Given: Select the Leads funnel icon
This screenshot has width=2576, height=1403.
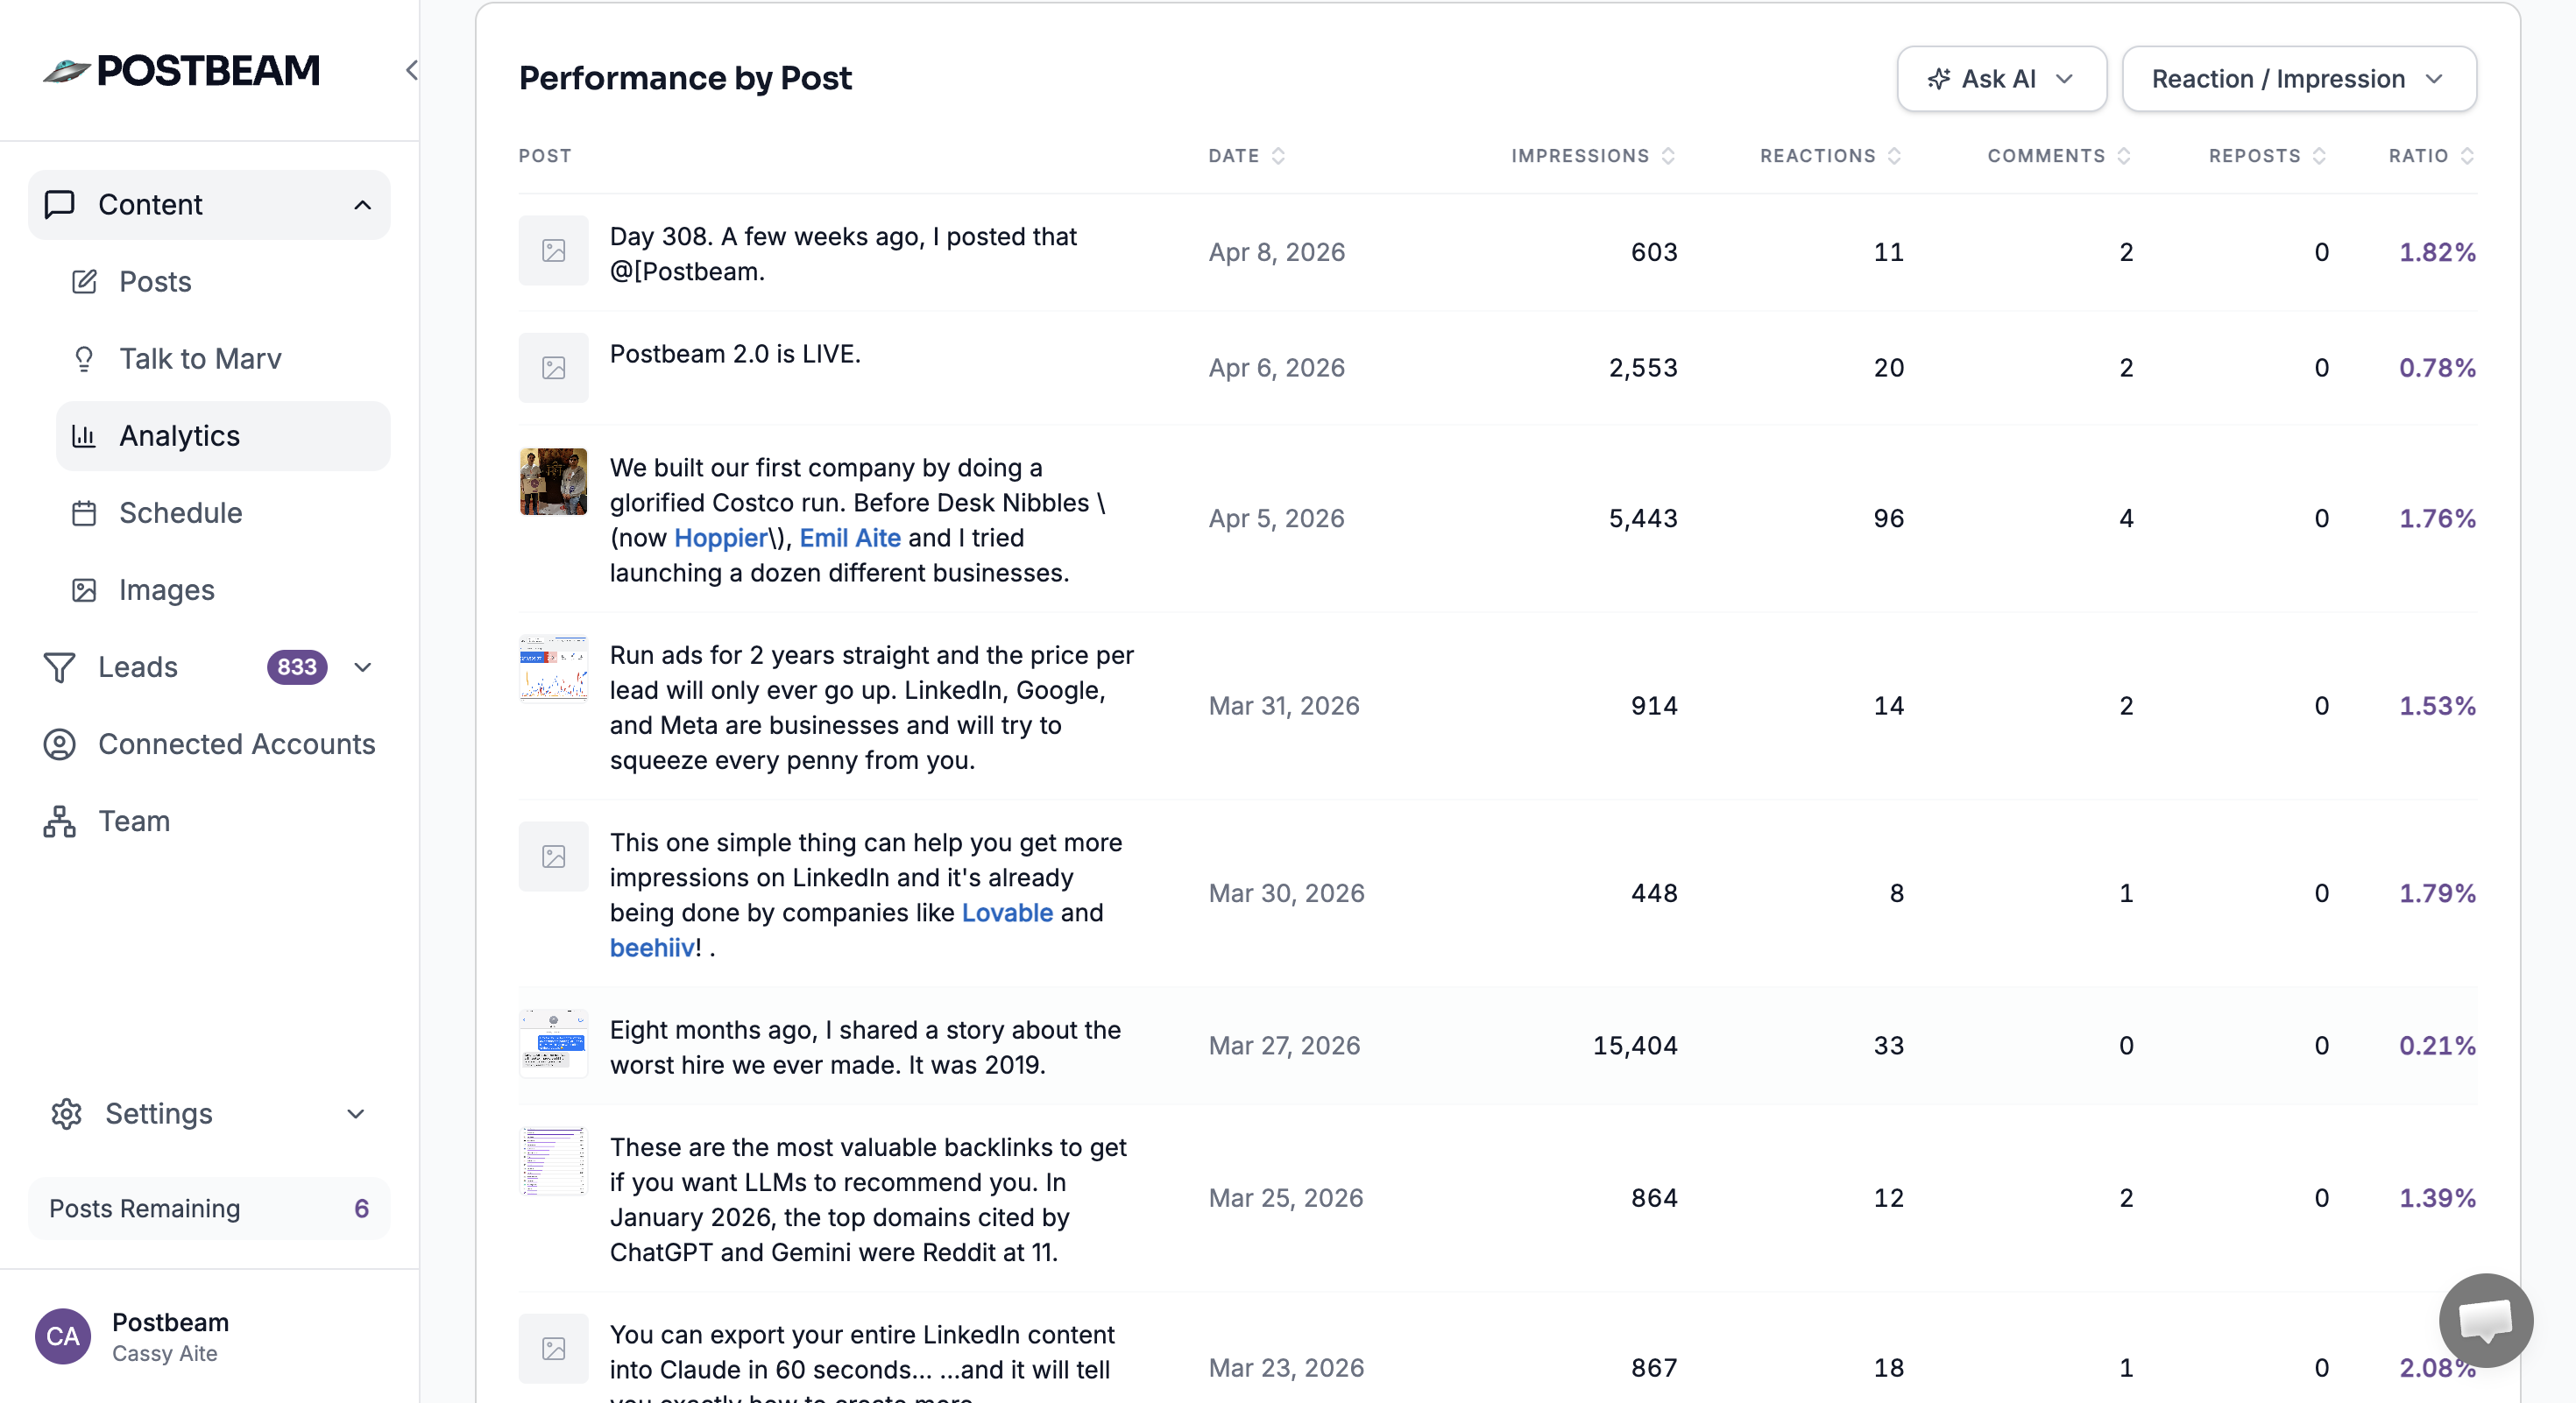Looking at the screenshot, I should pyautogui.click(x=60, y=667).
